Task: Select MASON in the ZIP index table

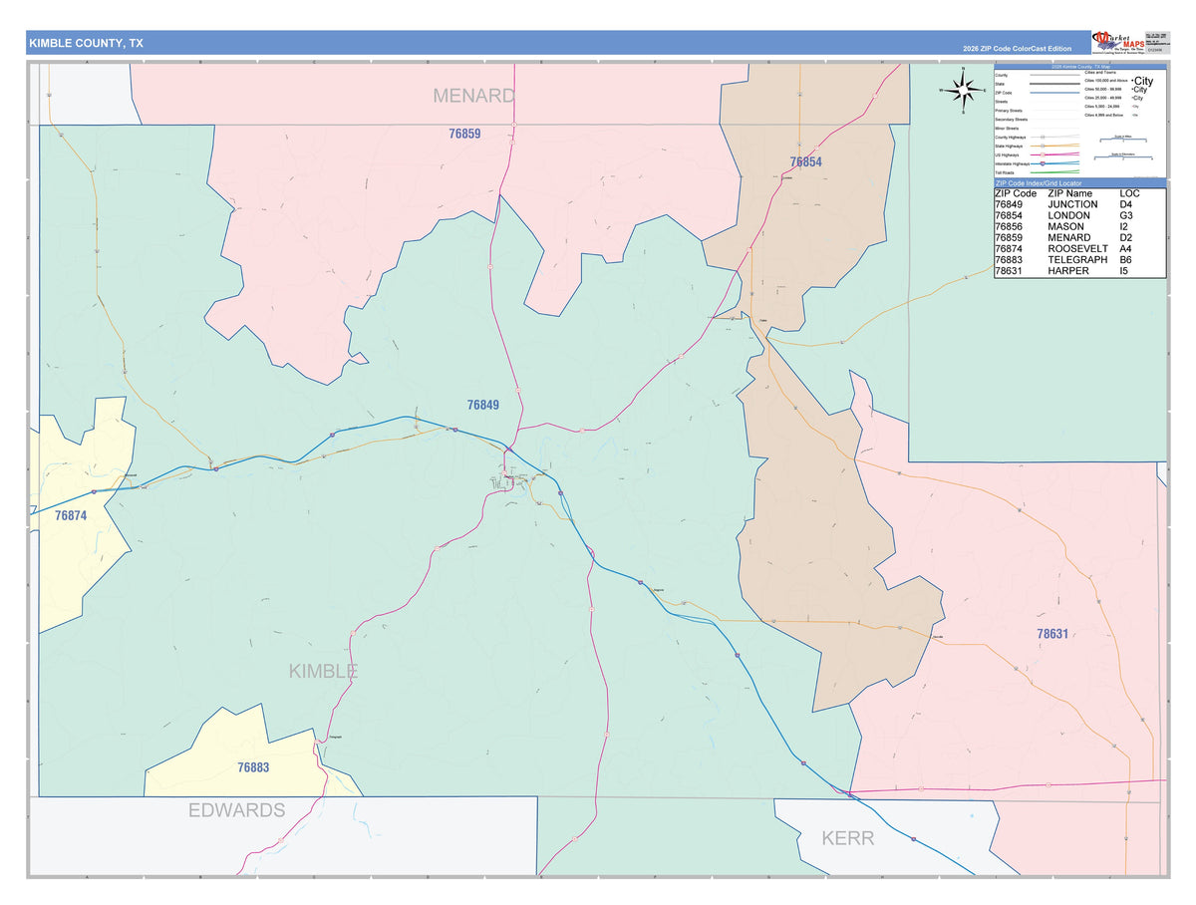Action: tap(1065, 226)
